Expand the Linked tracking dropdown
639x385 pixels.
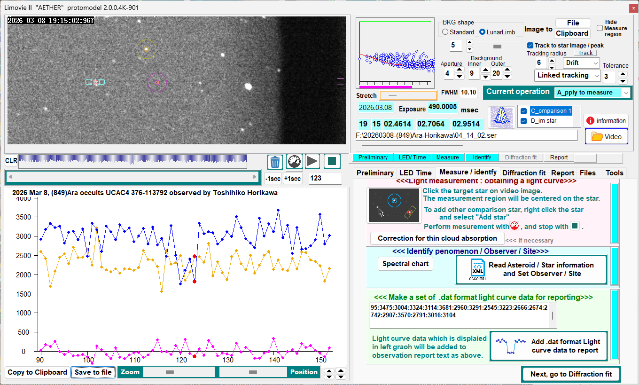[568, 76]
